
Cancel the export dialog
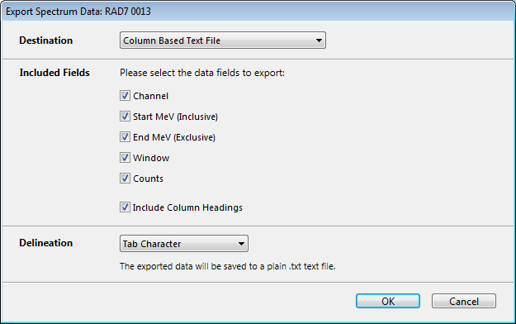(x=464, y=301)
